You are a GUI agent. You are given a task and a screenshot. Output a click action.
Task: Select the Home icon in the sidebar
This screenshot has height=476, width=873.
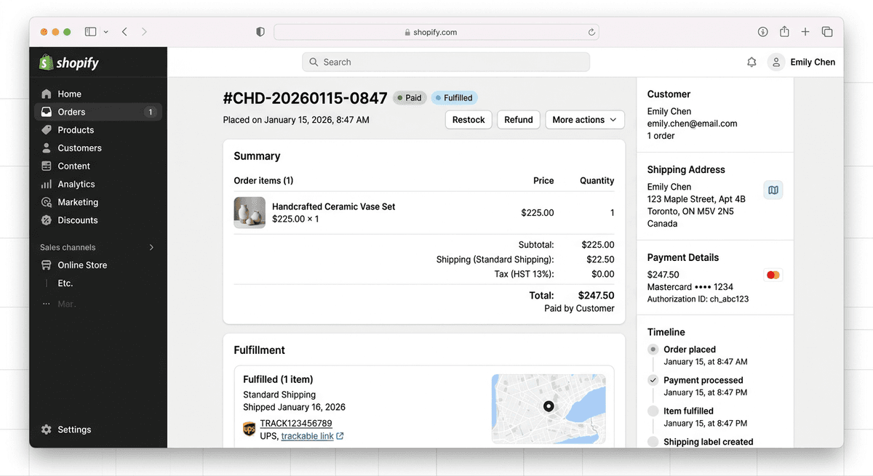48,93
